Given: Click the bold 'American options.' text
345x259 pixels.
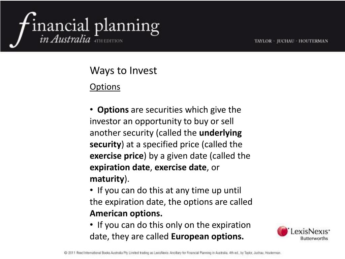Looking at the screenshot, I should pyautogui.click(x=126, y=213).
